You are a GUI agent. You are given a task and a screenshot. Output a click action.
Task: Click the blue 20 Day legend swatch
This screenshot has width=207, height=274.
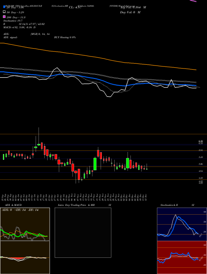pos(4,7)
